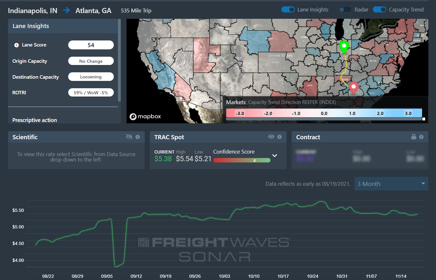Viewport: 436px width, 280px height.
Task: Click the green origin pin on the map
Action: coord(344,47)
